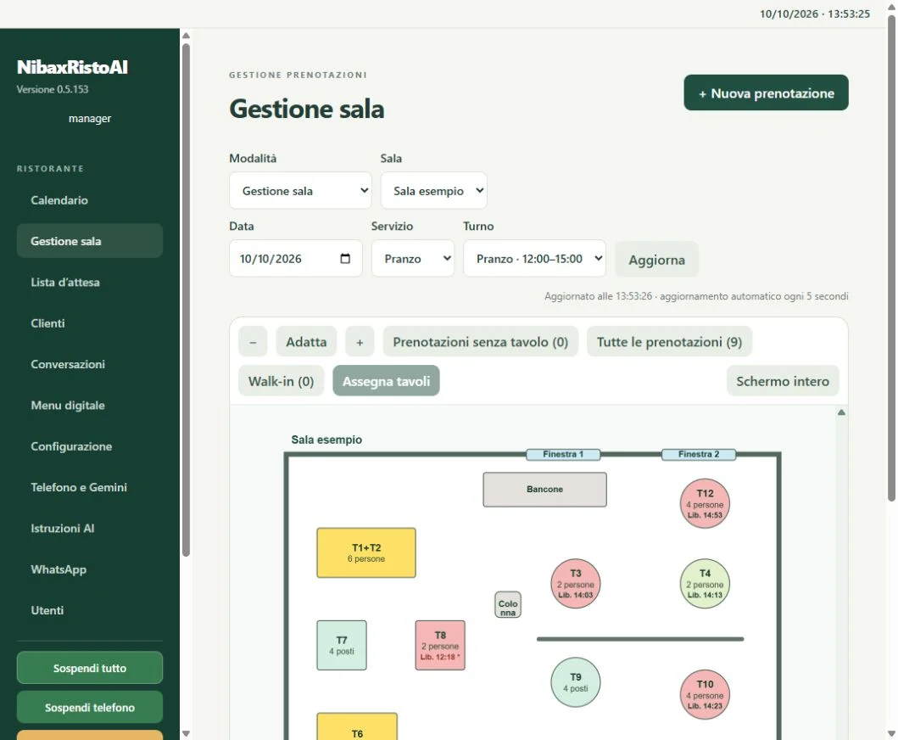This screenshot has height=740, width=898.
Task: Open the Sala dropdown
Action: [x=433, y=191]
